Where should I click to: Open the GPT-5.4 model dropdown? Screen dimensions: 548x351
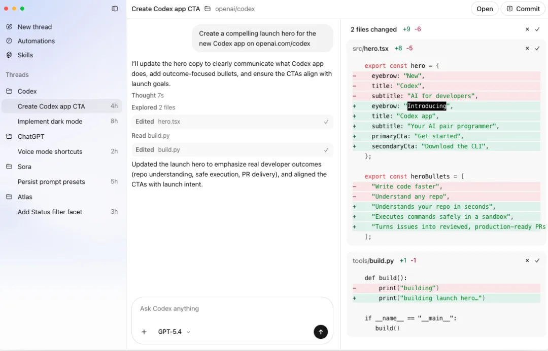click(174, 332)
